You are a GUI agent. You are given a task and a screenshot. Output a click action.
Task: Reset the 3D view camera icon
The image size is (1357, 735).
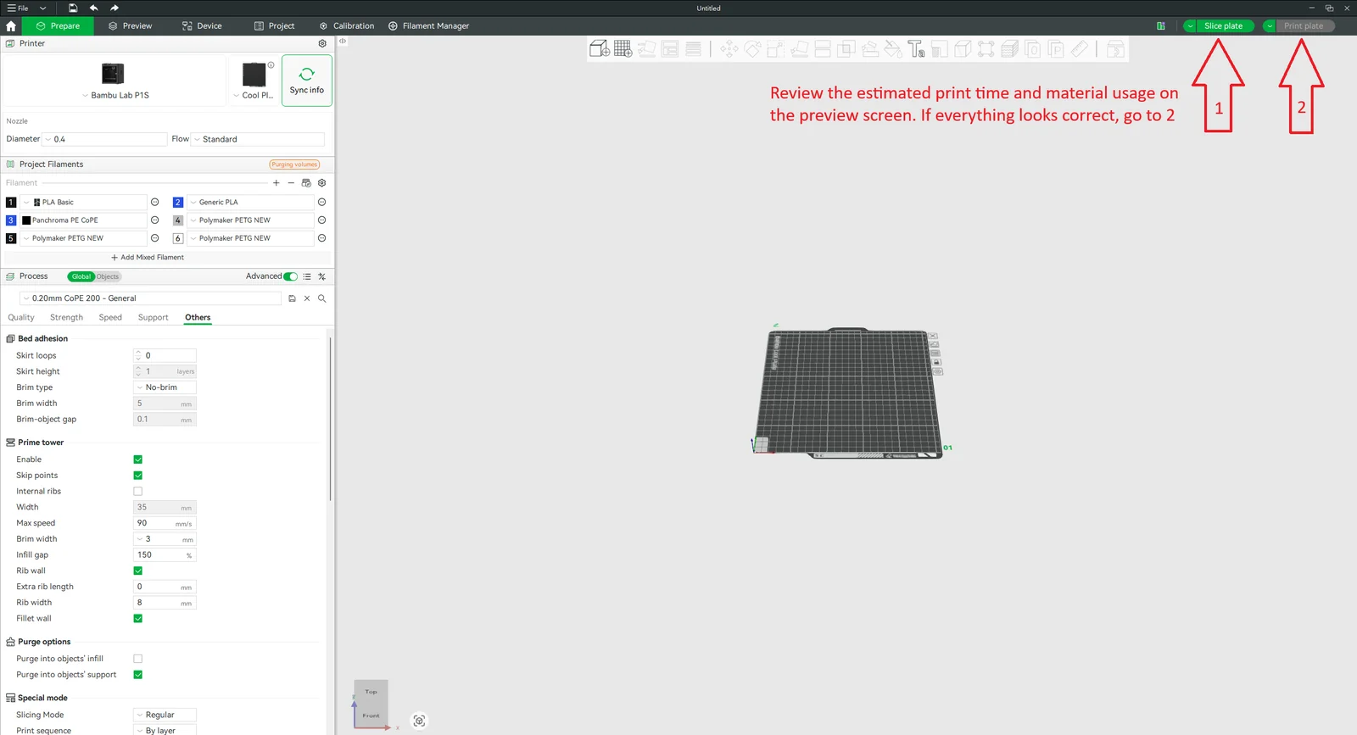pyautogui.click(x=419, y=721)
